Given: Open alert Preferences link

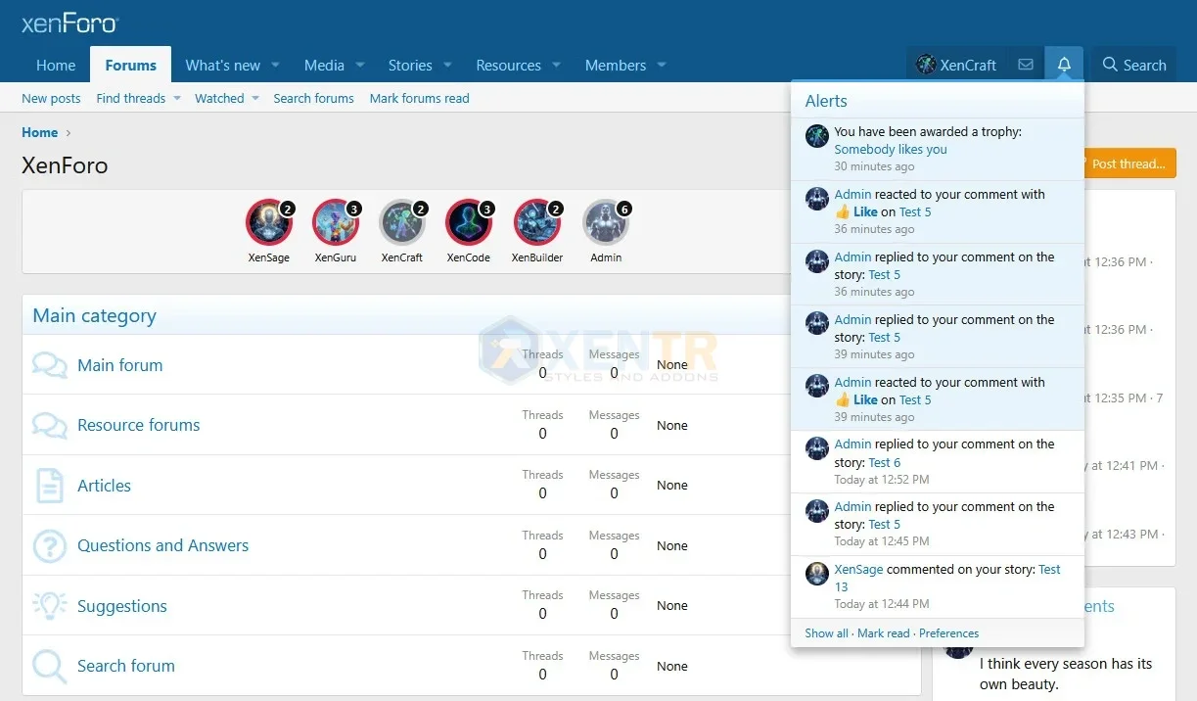Looking at the screenshot, I should click(948, 633).
